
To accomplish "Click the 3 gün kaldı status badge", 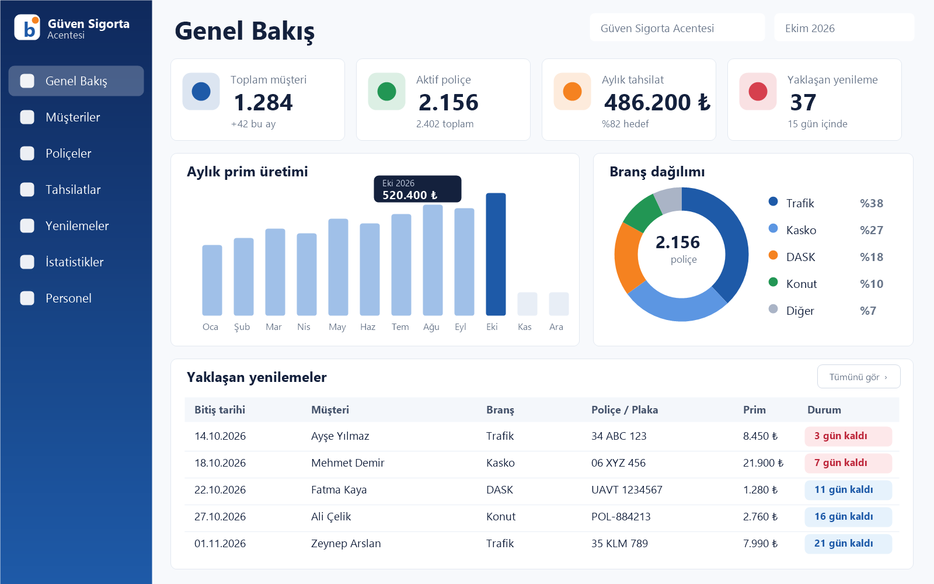I will pyautogui.click(x=848, y=436).
